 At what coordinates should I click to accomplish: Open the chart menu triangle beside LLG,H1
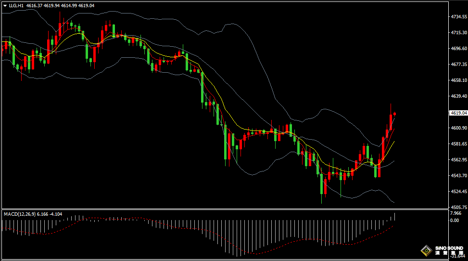click(5, 5)
